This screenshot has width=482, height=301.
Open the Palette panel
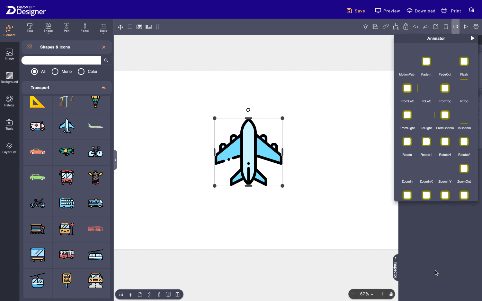[x=9, y=101]
